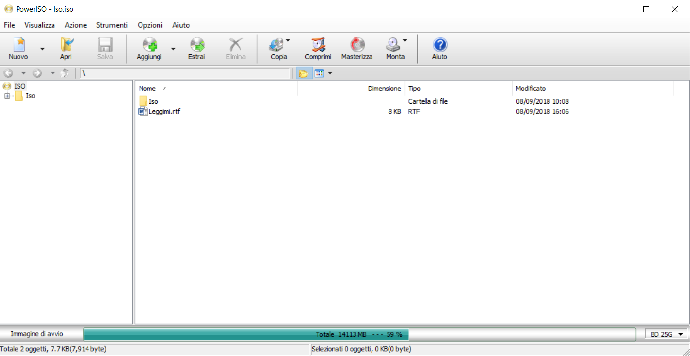Select the ISO root tree node
Image resolution: width=690 pixels, height=356 pixels.
(20, 86)
